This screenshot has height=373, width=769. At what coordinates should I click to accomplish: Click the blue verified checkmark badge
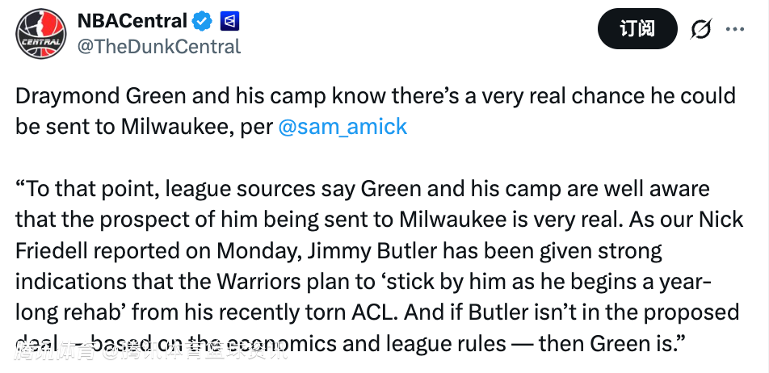tap(200, 21)
